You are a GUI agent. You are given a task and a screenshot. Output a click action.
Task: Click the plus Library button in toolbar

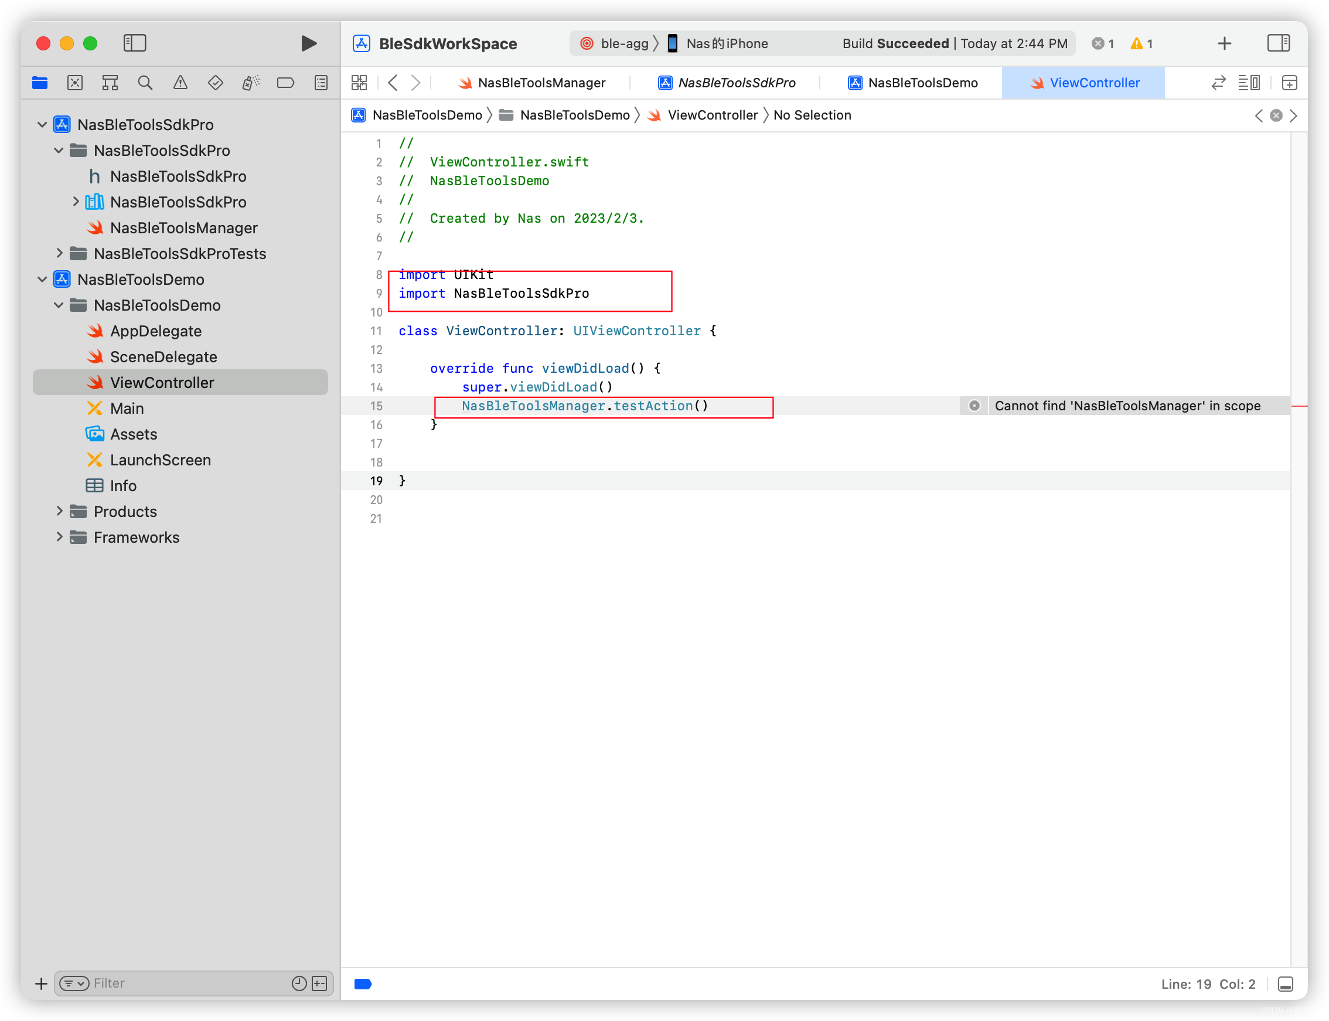[1225, 43]
